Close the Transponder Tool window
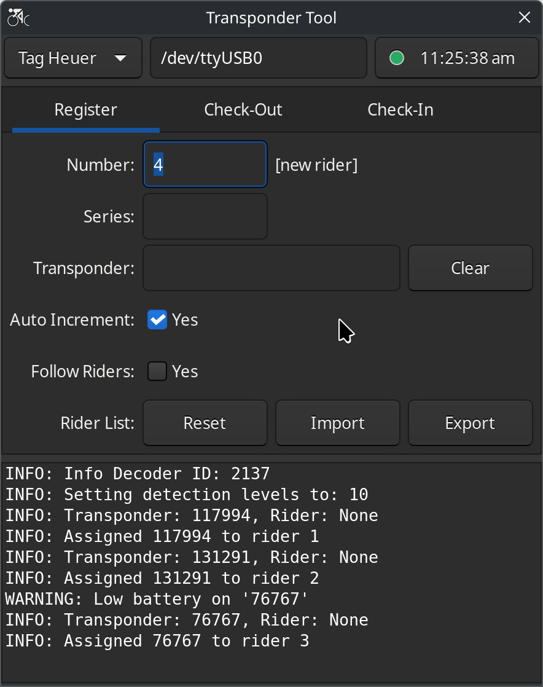The height and width of the screenshot is (687, 543). 524,18
